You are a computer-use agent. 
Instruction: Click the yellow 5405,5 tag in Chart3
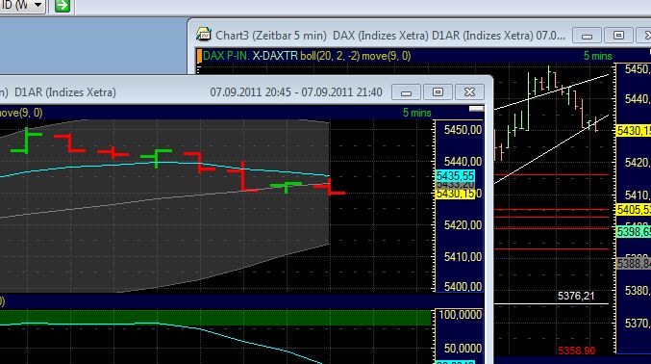(x=634, y=210)
